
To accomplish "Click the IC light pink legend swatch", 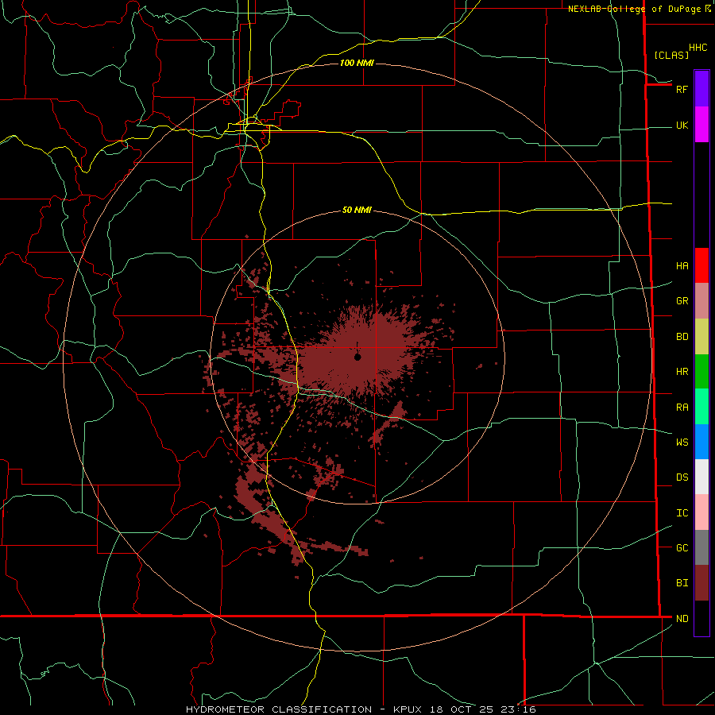I will click(701, 512).
